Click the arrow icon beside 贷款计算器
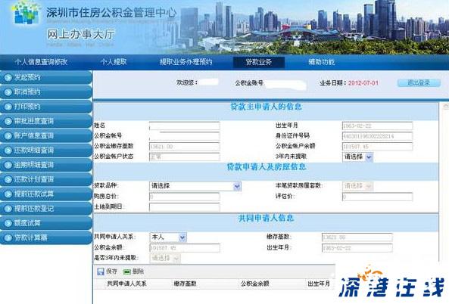 8,237
